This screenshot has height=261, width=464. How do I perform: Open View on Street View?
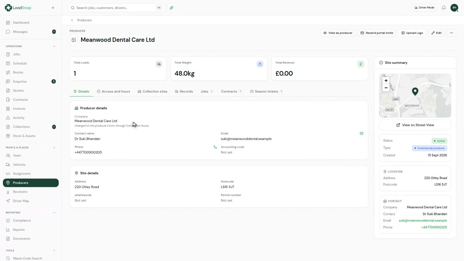[415, 125]
